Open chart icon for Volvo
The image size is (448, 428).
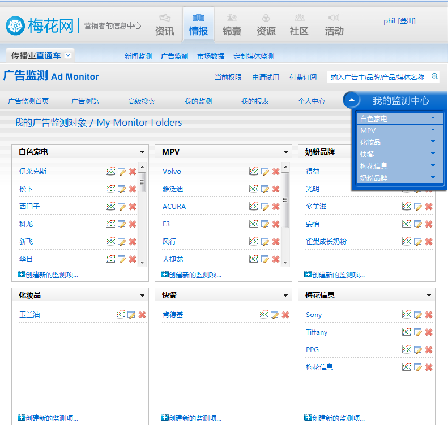pyautogui.click(x=254, y=172)
